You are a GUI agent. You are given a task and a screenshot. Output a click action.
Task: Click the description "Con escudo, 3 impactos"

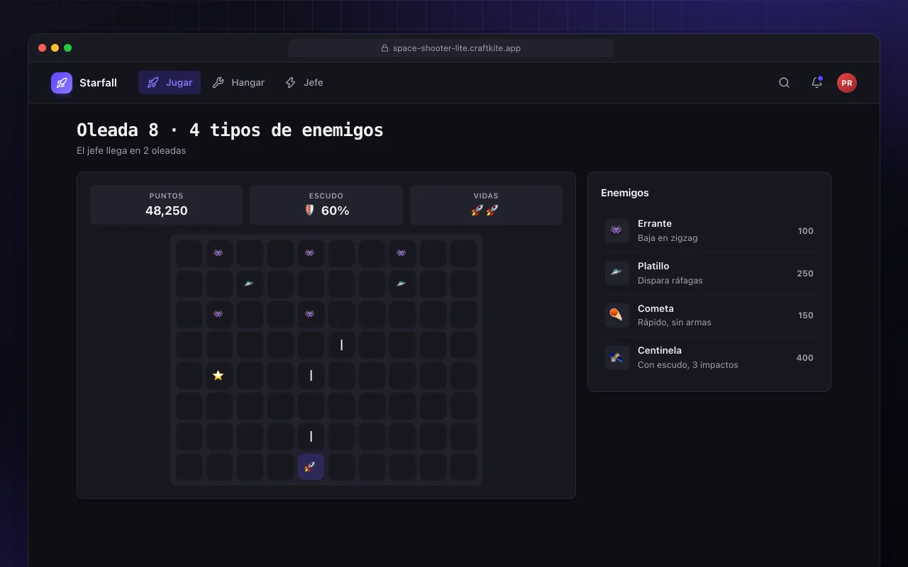click(688, 365)
